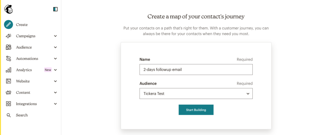This screenshot has width=330, height=135.
Task: Click the Audience people icon
Action: (8, 47)
